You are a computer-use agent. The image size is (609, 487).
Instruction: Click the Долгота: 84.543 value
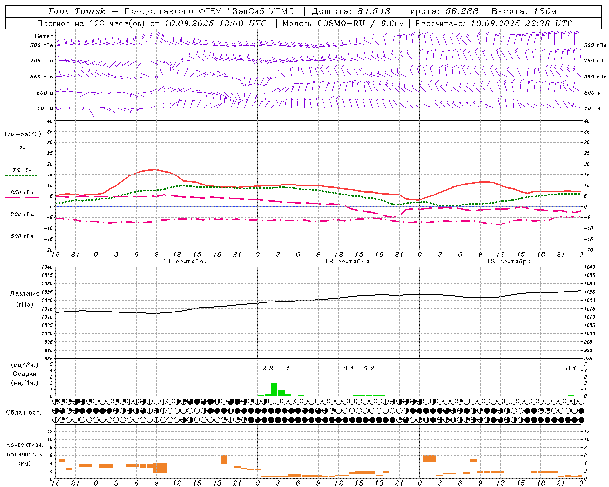[351, 11]
